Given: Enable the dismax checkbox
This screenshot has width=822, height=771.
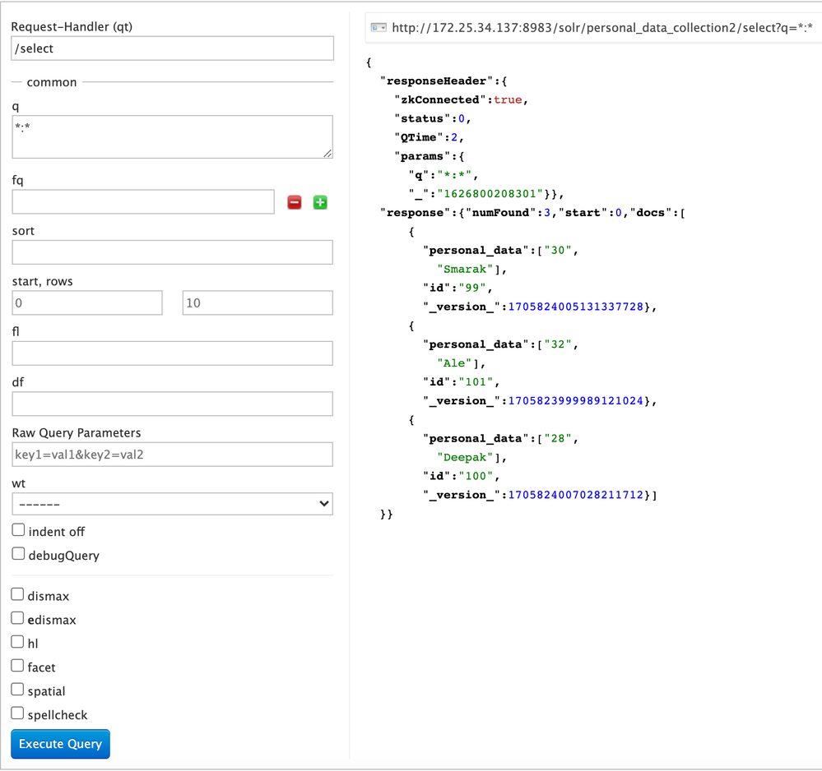Looking at the screenshot, I should 17,594.
